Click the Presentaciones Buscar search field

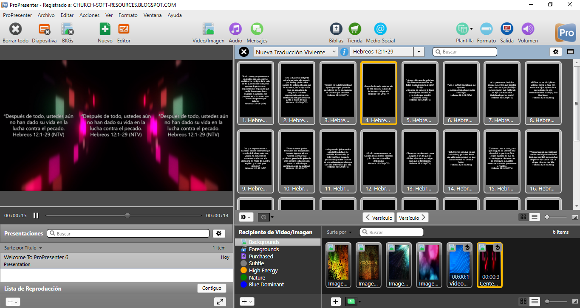[128, 233]
